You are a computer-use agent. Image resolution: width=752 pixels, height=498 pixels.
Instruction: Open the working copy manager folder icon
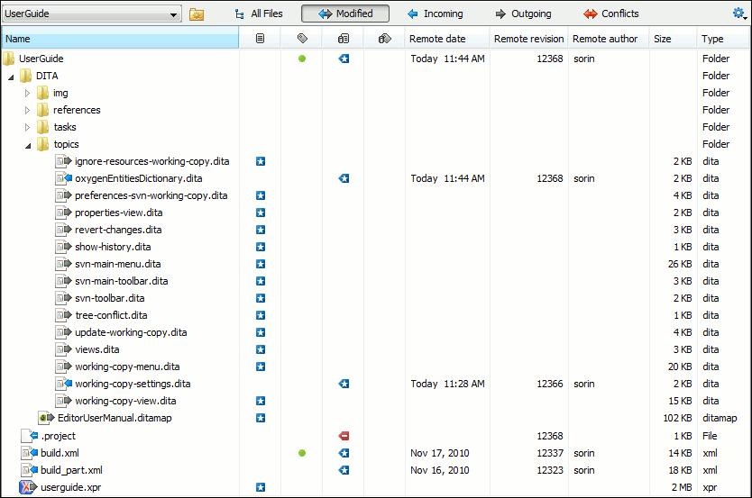[x=197, y=14]
